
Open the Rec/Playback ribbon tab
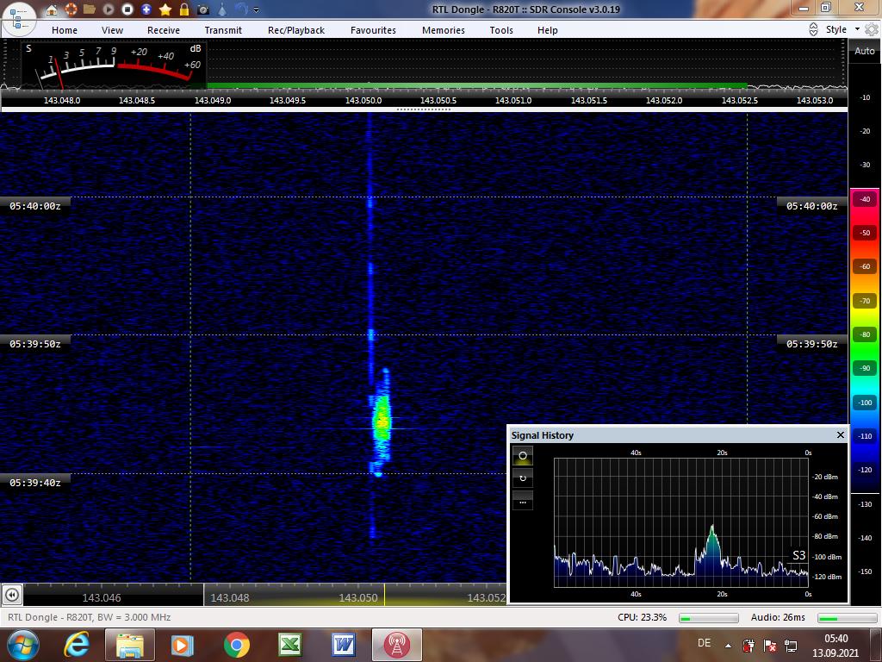click(x=296, y=30)
